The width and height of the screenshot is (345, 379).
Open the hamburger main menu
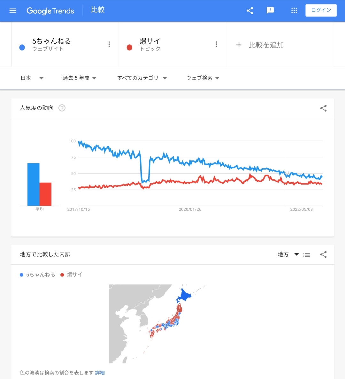[x=13, y=11]
